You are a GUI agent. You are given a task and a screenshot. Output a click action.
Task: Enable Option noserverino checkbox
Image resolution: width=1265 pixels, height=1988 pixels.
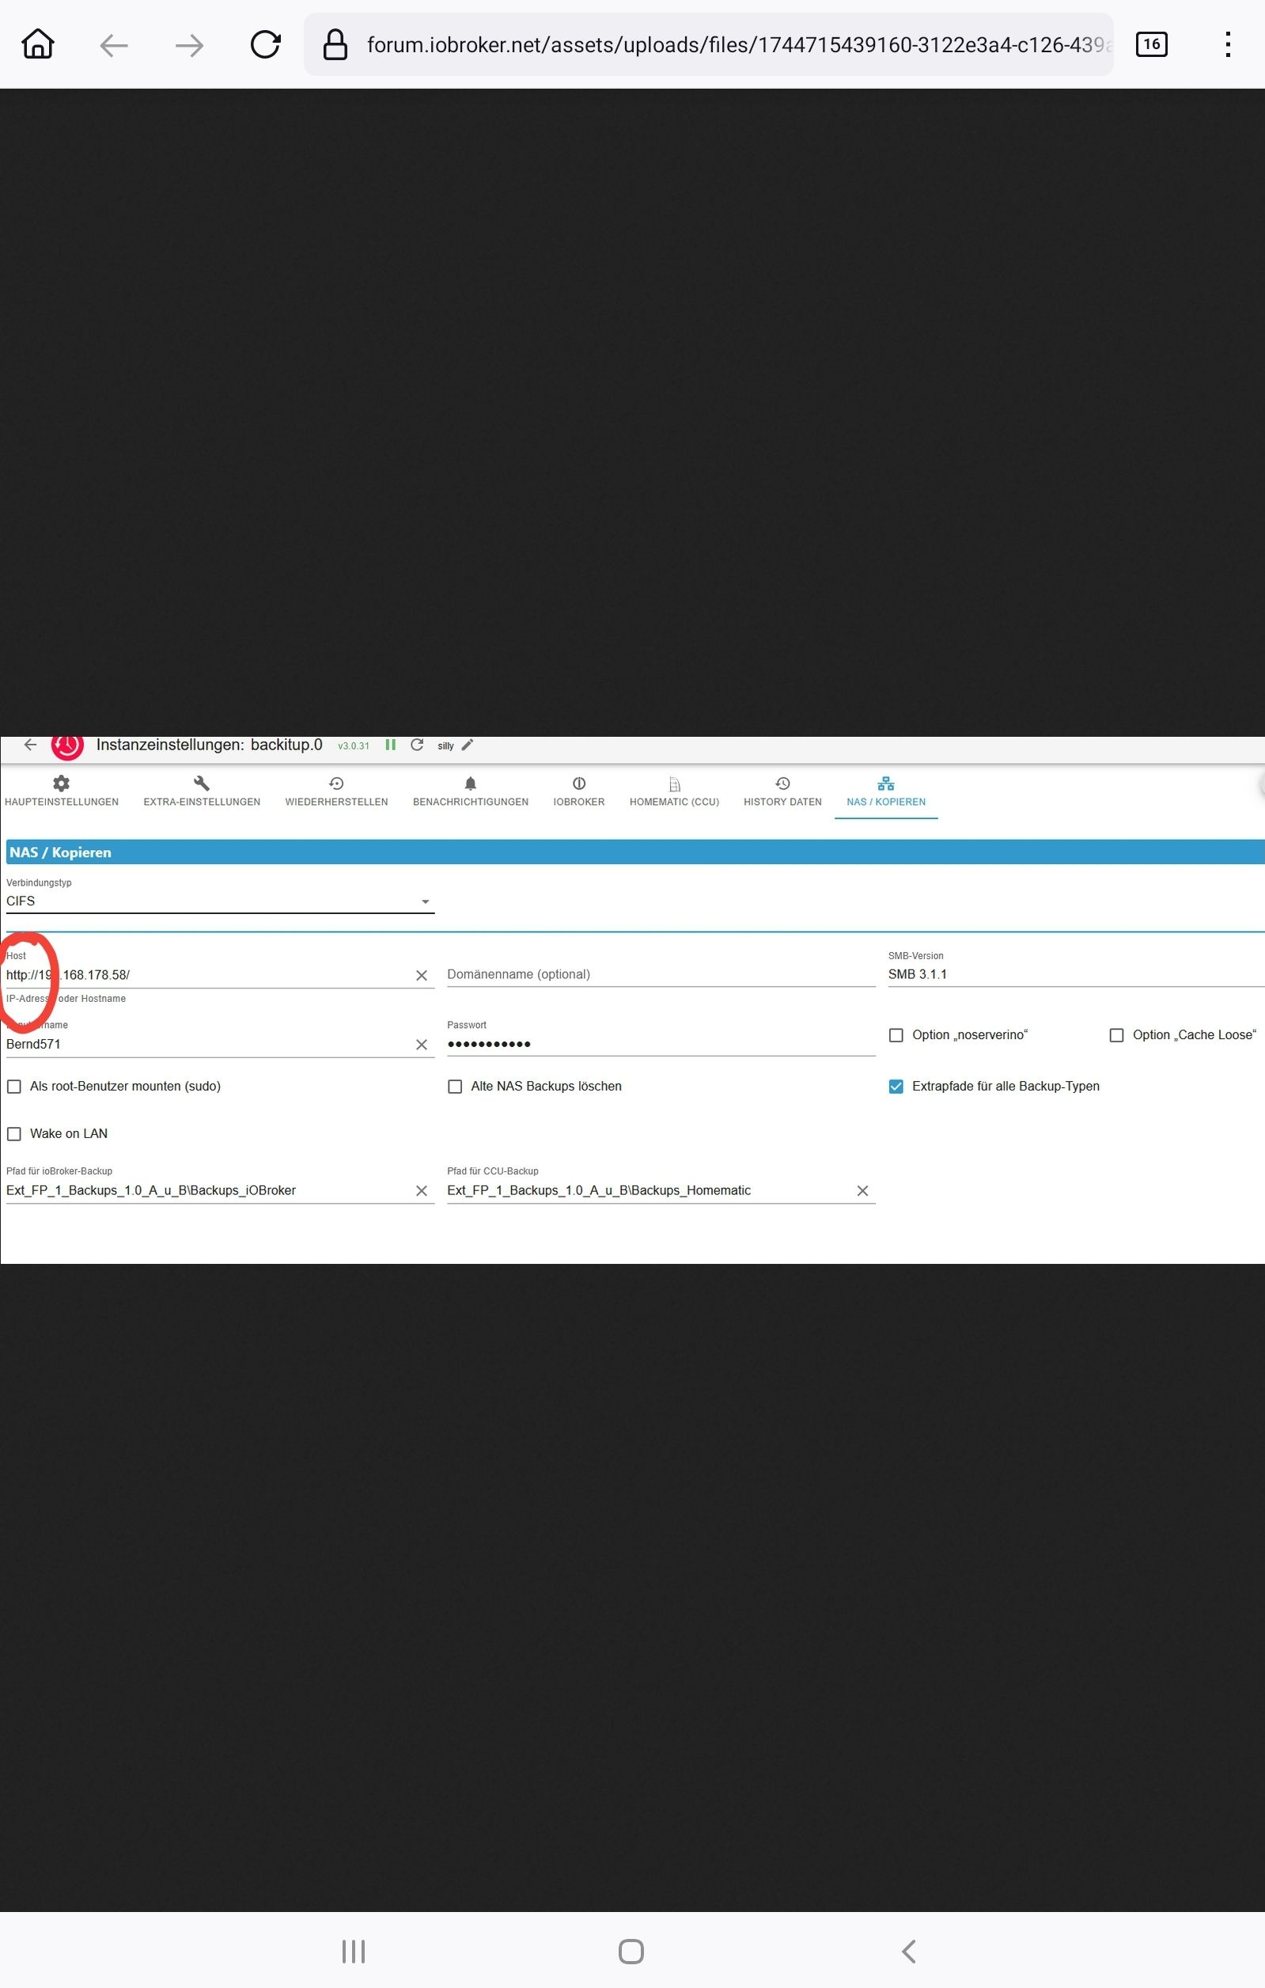tap(896, 1035)
